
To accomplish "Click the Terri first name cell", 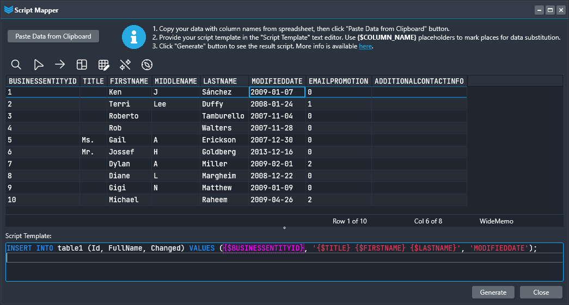I will point(129,104).
